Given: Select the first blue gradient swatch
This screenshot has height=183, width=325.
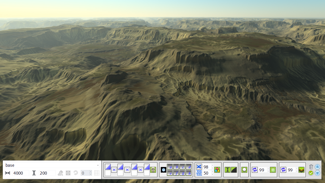Looking at the screenshot, I should click(x=108, y=167).
